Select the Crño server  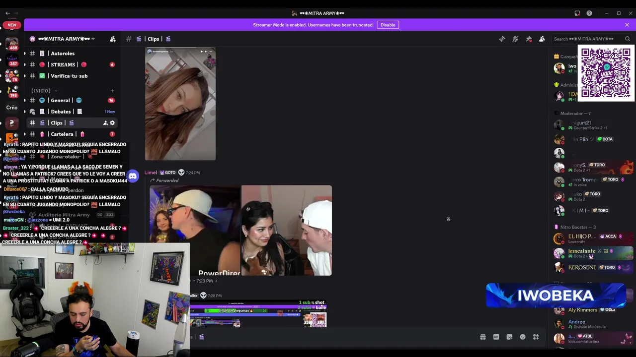tap(12, 108)
